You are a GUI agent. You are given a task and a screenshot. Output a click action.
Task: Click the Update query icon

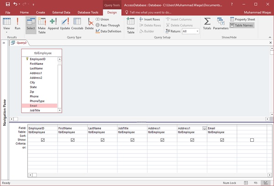[x=65, y=23]
